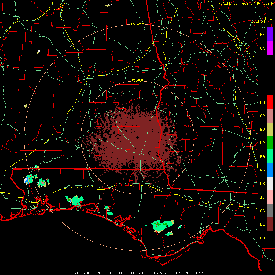Image resolution: width=275 pixels, height=275 pixels.
Task: Click the 'UK' legend label text
Action: [262, 48]
